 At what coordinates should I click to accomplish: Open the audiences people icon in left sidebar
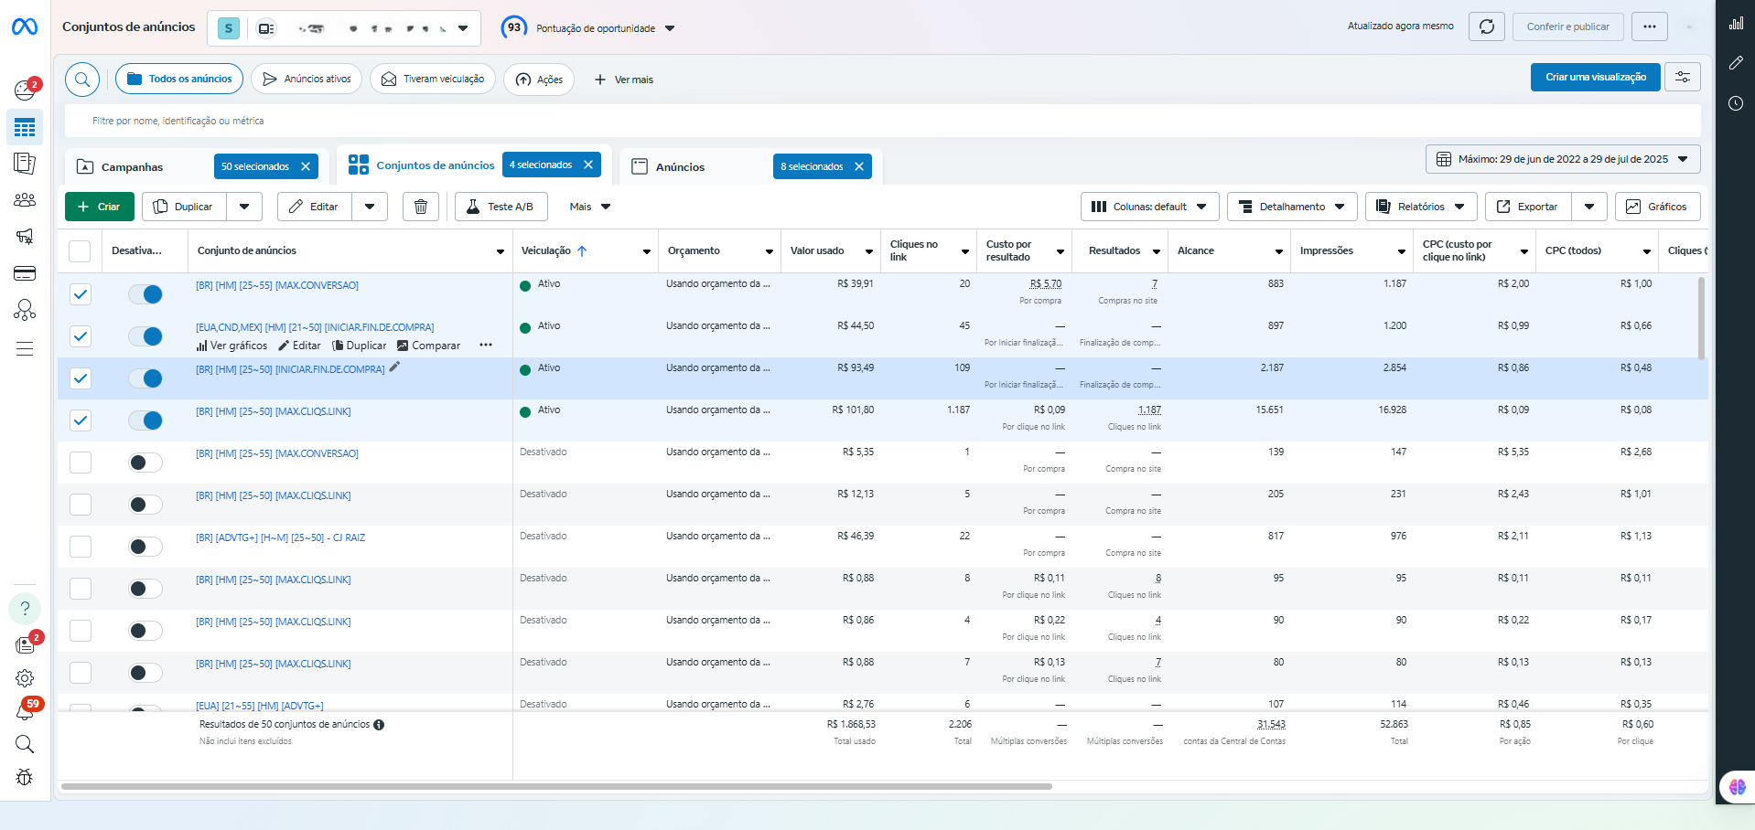click(x=25, y=200)
